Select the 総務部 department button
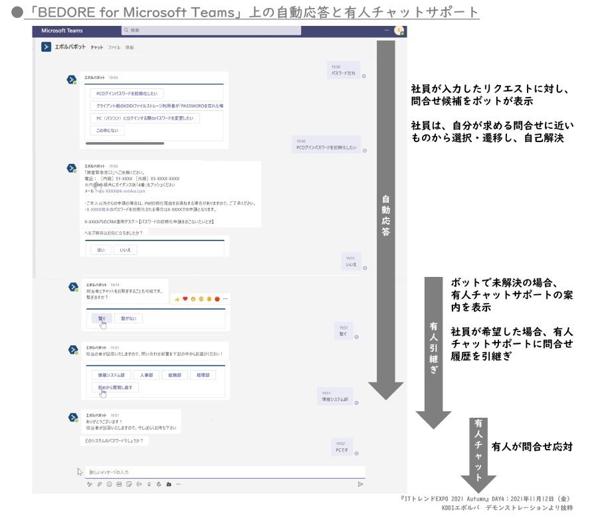The image size is (598, 516). click(x=175, y=375)
